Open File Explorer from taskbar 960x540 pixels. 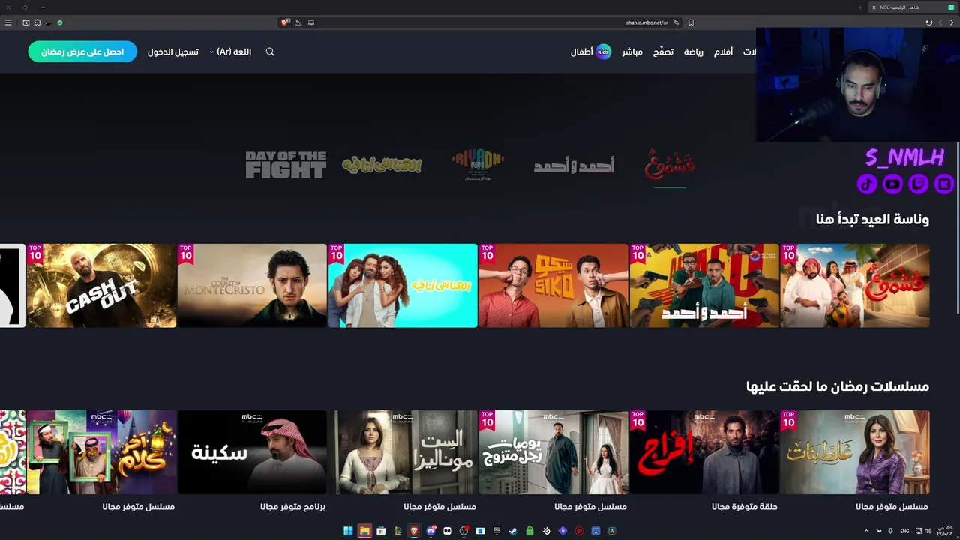click(x=364, y=531)
